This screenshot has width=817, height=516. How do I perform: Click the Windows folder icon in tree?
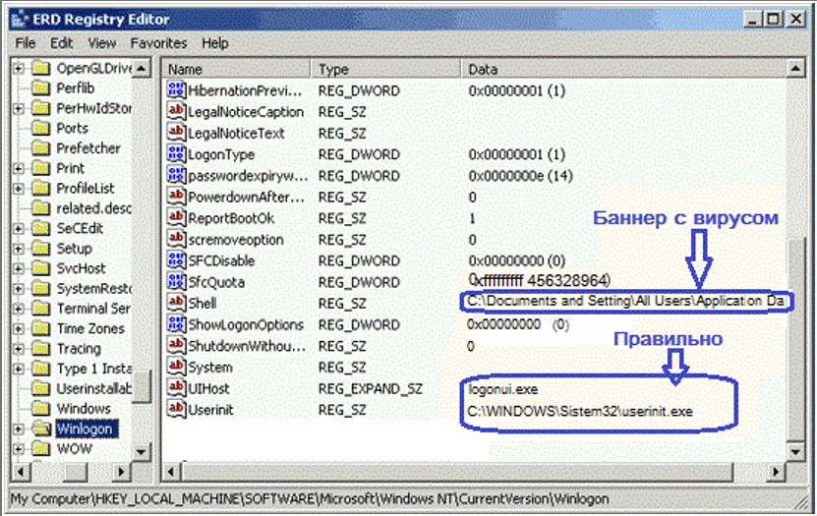pos(40,408)
